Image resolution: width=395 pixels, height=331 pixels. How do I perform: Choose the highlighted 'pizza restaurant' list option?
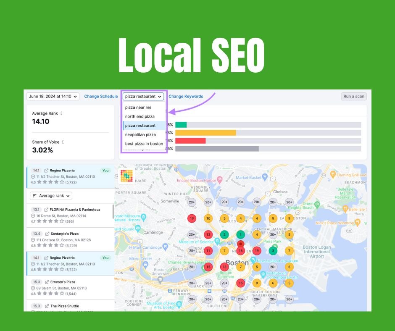point(144,126)
